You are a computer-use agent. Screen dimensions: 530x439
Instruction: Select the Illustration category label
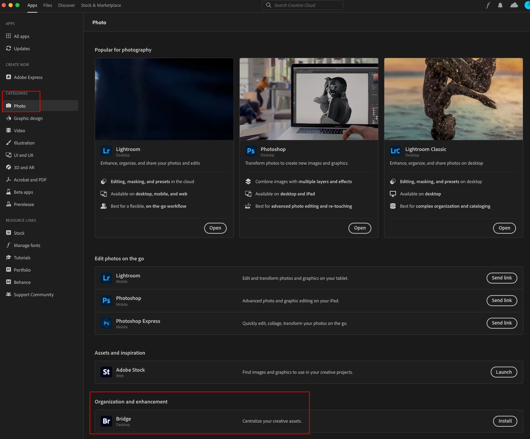pos(24,143)
